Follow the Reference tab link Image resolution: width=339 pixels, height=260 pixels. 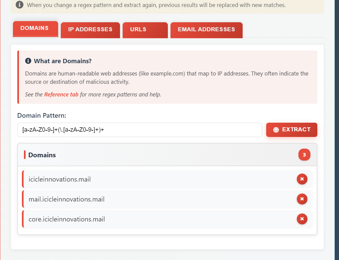click(61, 94)
